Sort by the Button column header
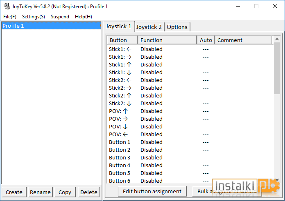 coord(122,40)
